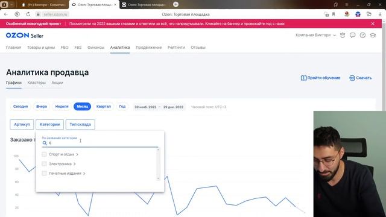Switch to the third Ozon browser tab
Screen dimensions: 386x217
coord(145,5)
